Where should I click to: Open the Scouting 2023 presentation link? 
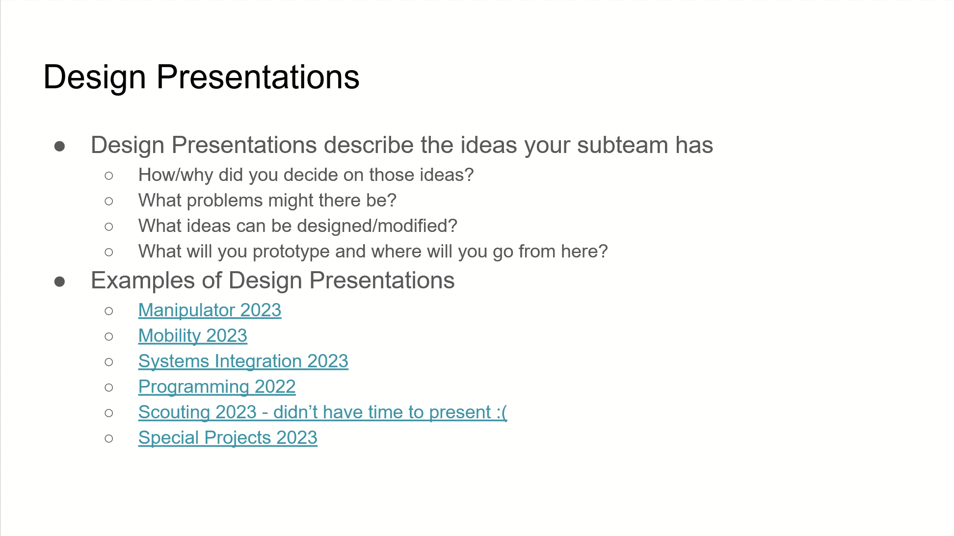(322, 412)
